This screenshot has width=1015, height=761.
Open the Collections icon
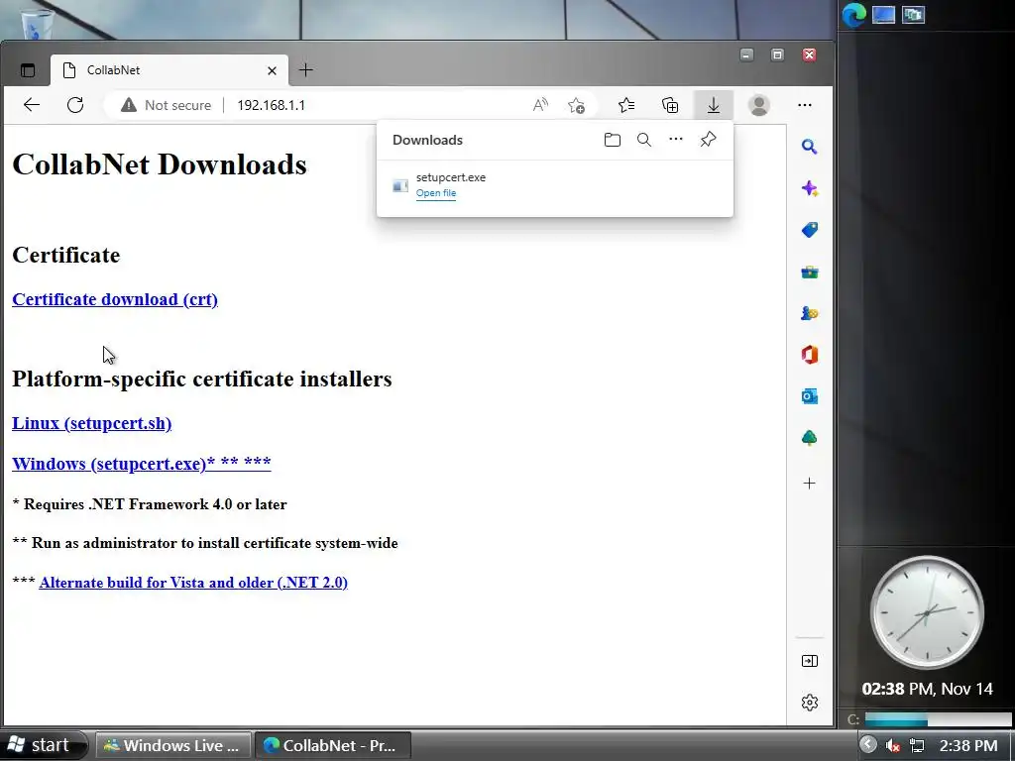pyautogui.click(x=670, y=105)
